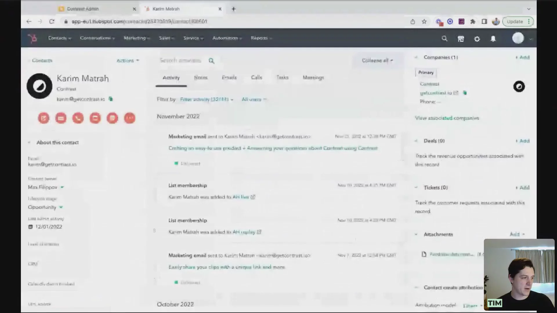Switch to the Notes tab
The width and height of the screenshot is (557, 313).
point(201,78)
